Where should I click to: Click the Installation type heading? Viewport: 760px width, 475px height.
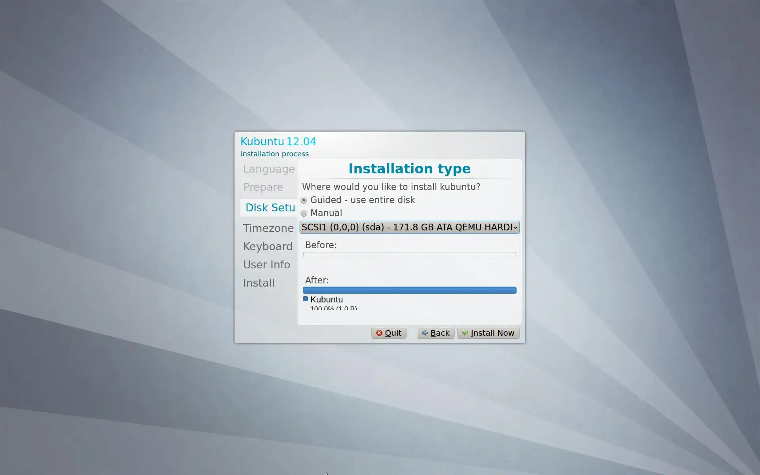[x=409, y=169]
